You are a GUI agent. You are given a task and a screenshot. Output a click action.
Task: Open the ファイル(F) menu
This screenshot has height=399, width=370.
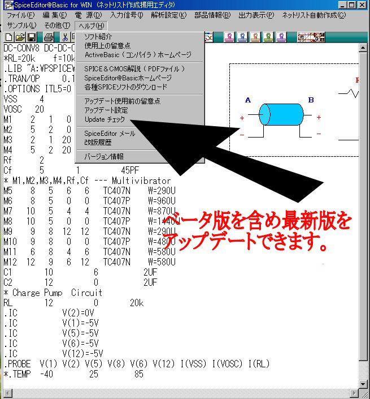(x=20, y=15)
